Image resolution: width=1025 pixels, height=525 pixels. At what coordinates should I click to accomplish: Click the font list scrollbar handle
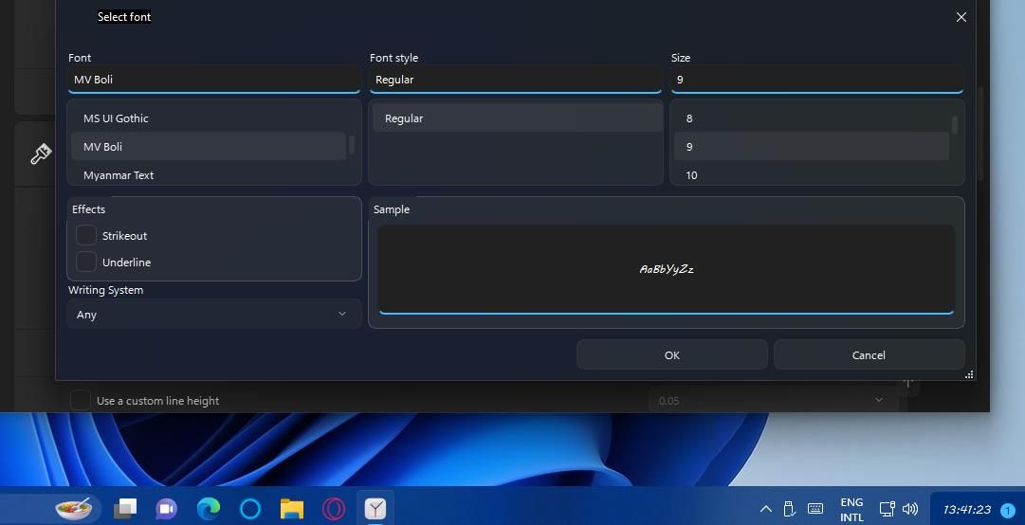pyautogui.click(x=352, y=145)
